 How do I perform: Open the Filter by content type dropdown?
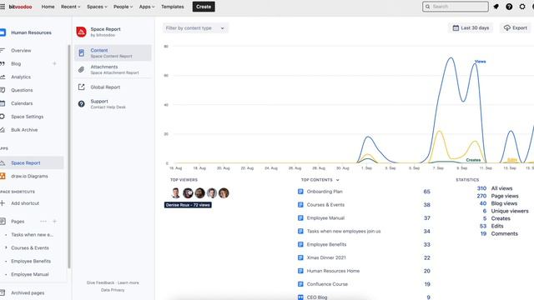click(x=195, y=27)
